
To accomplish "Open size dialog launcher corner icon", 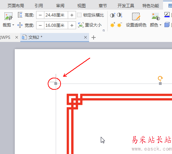I will tap(104, 30).
